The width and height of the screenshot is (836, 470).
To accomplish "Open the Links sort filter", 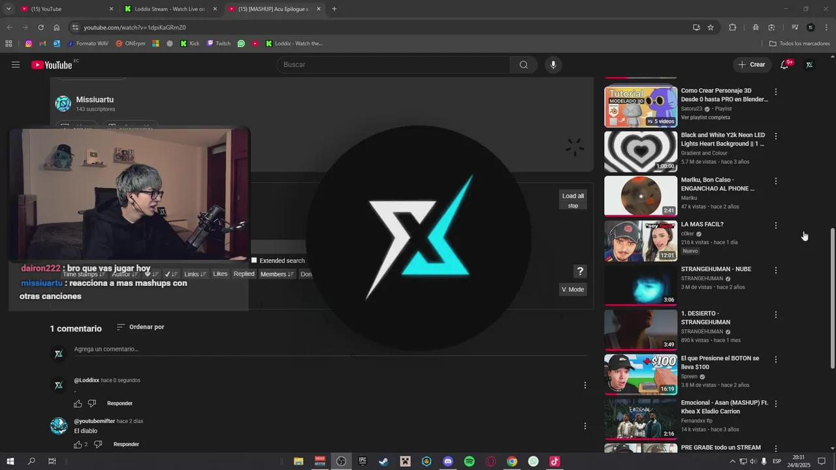I will coord(195,274).
